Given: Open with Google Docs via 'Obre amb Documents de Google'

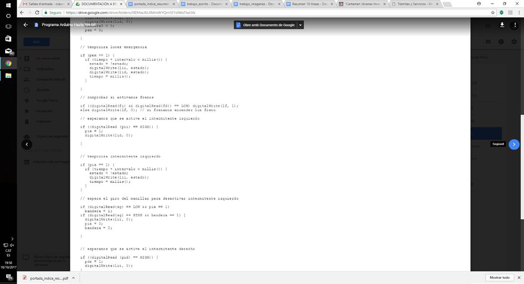Looking at the screenshot, I should pos(265,25).
